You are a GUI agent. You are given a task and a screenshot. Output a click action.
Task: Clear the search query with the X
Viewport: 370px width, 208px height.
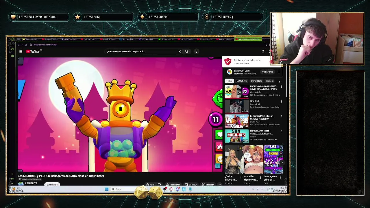(180, 51)
